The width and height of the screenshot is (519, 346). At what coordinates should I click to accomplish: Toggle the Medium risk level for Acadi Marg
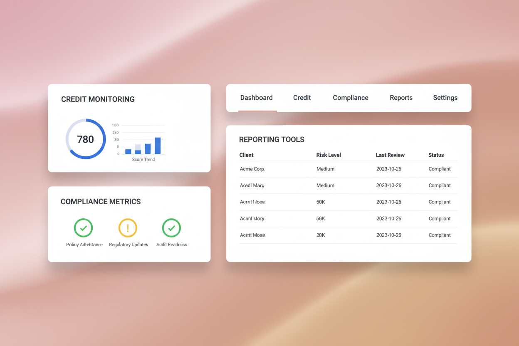pos(325,185)
